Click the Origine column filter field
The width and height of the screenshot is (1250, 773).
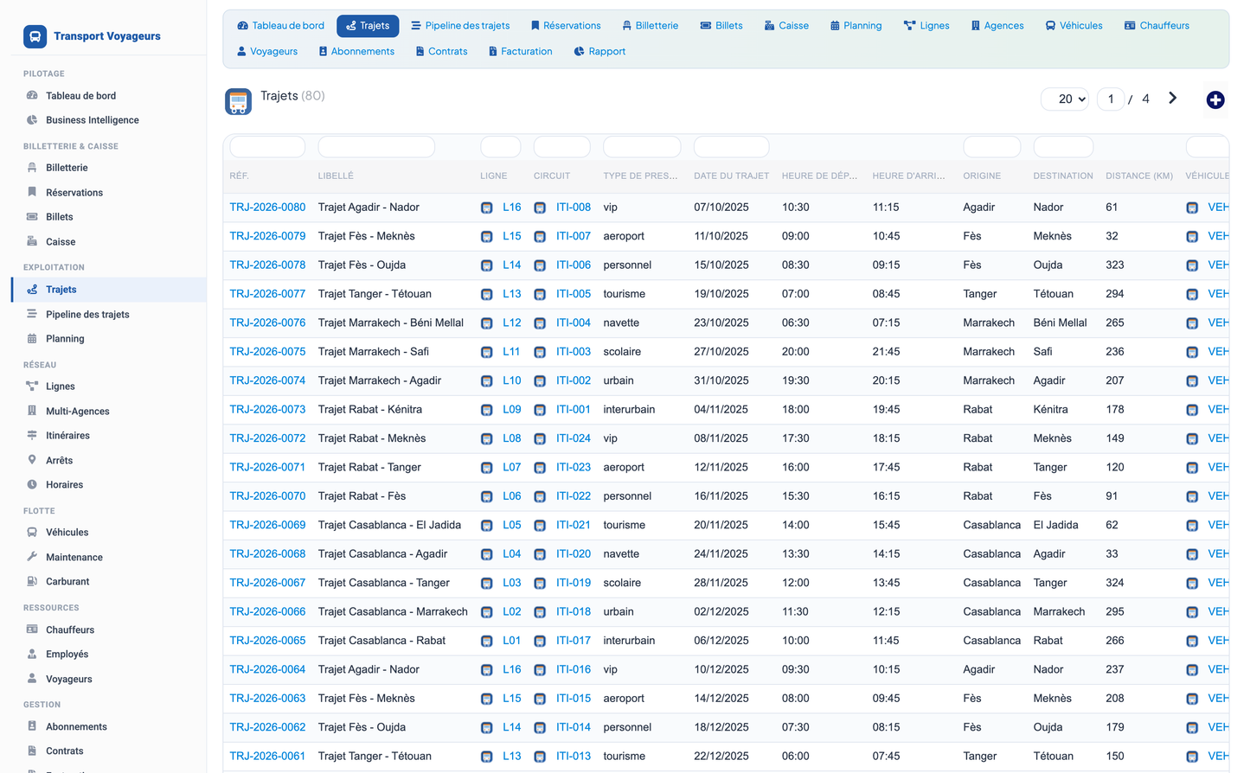pos(992,147)
